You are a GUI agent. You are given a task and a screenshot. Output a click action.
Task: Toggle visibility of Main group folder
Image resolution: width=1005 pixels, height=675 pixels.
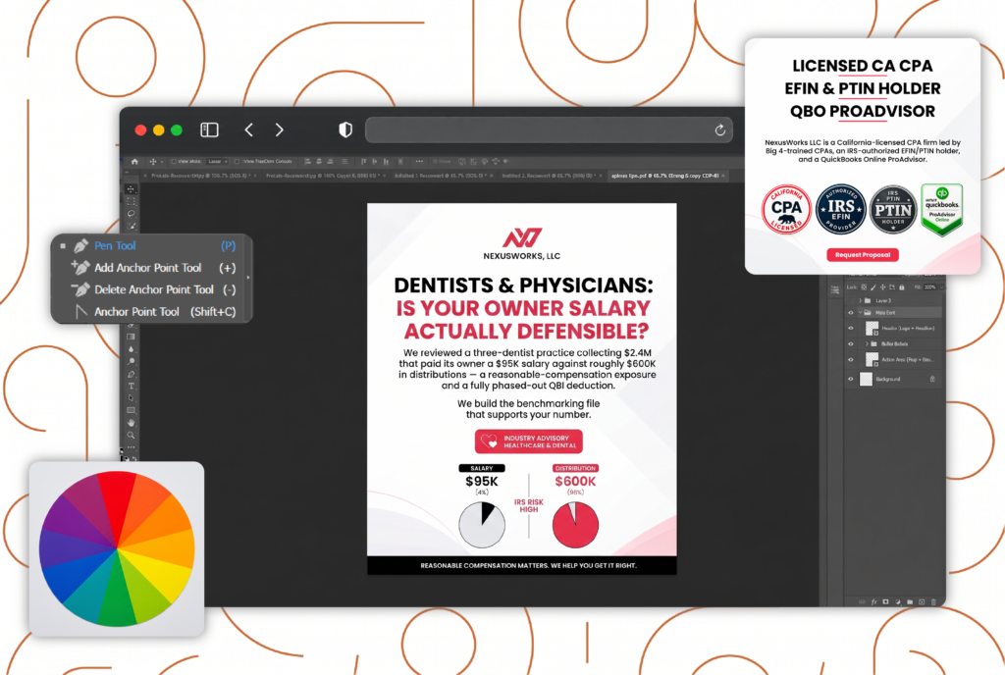pos(851,313)
